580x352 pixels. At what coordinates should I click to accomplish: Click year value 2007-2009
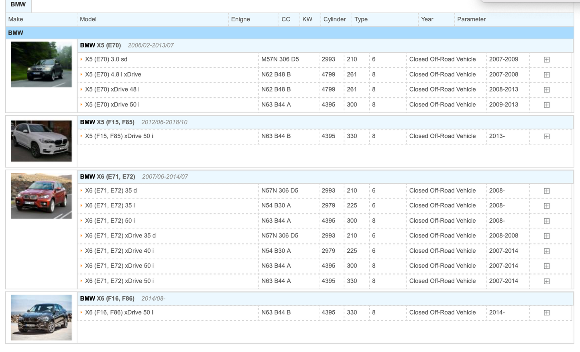[x=504, y=59]
